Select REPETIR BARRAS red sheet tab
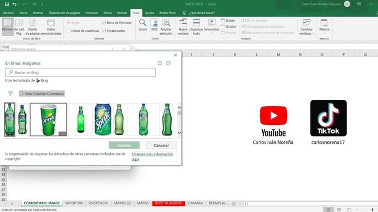Screen dimensions: 378x212 (x=168, y=203)
